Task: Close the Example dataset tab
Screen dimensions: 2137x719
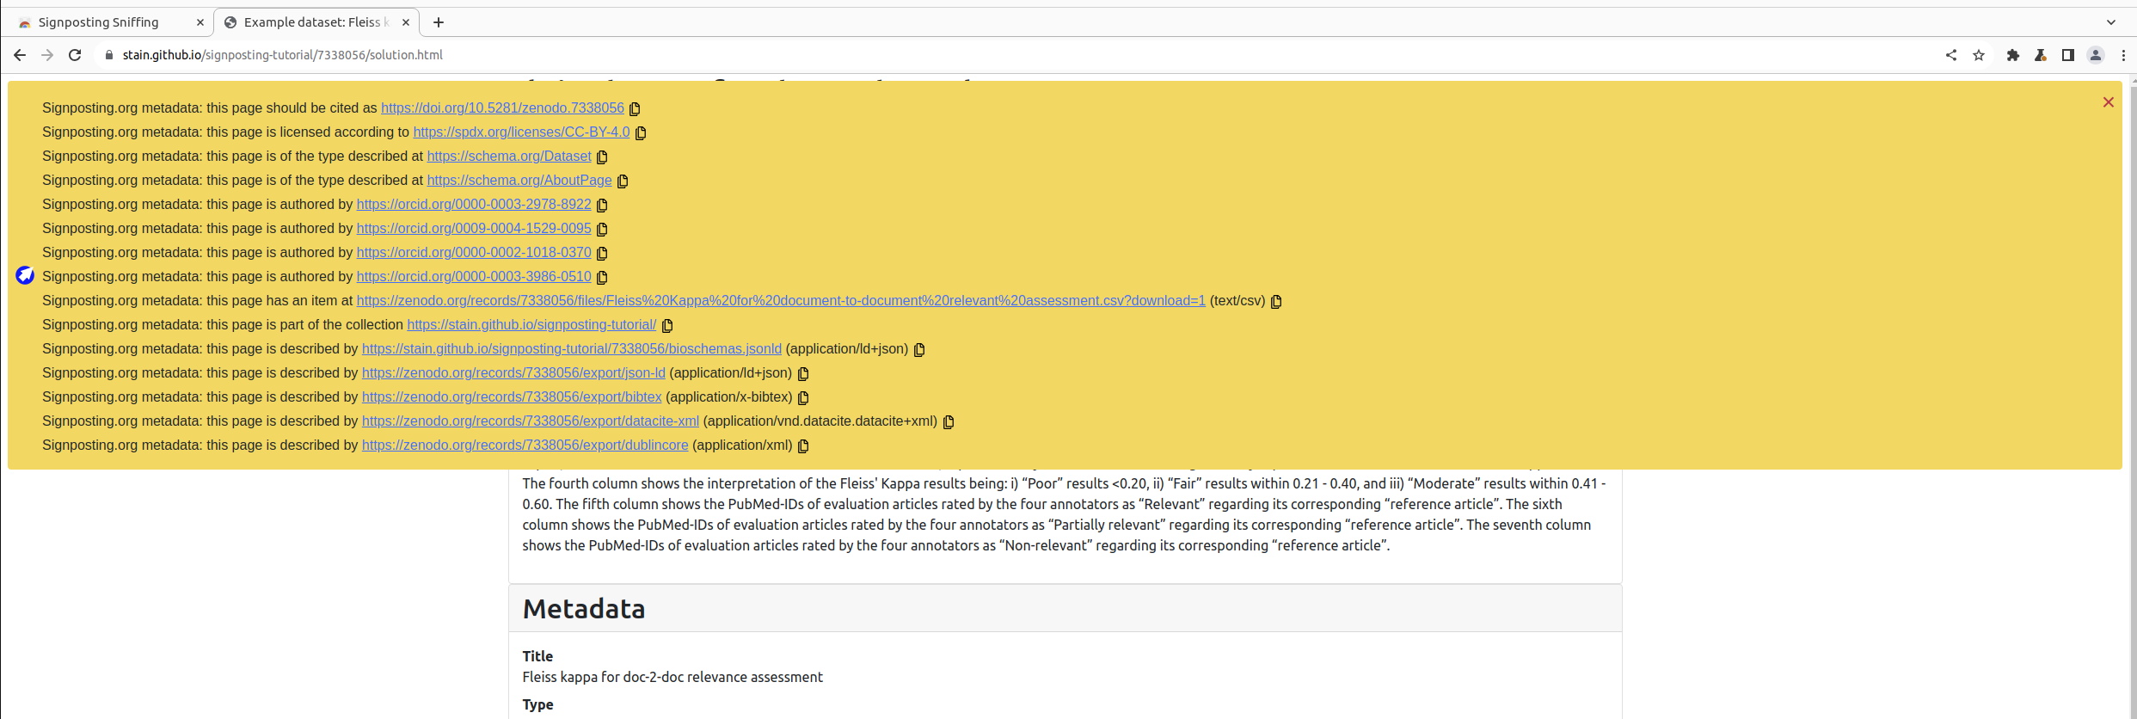Action: (x=405, y=22)
